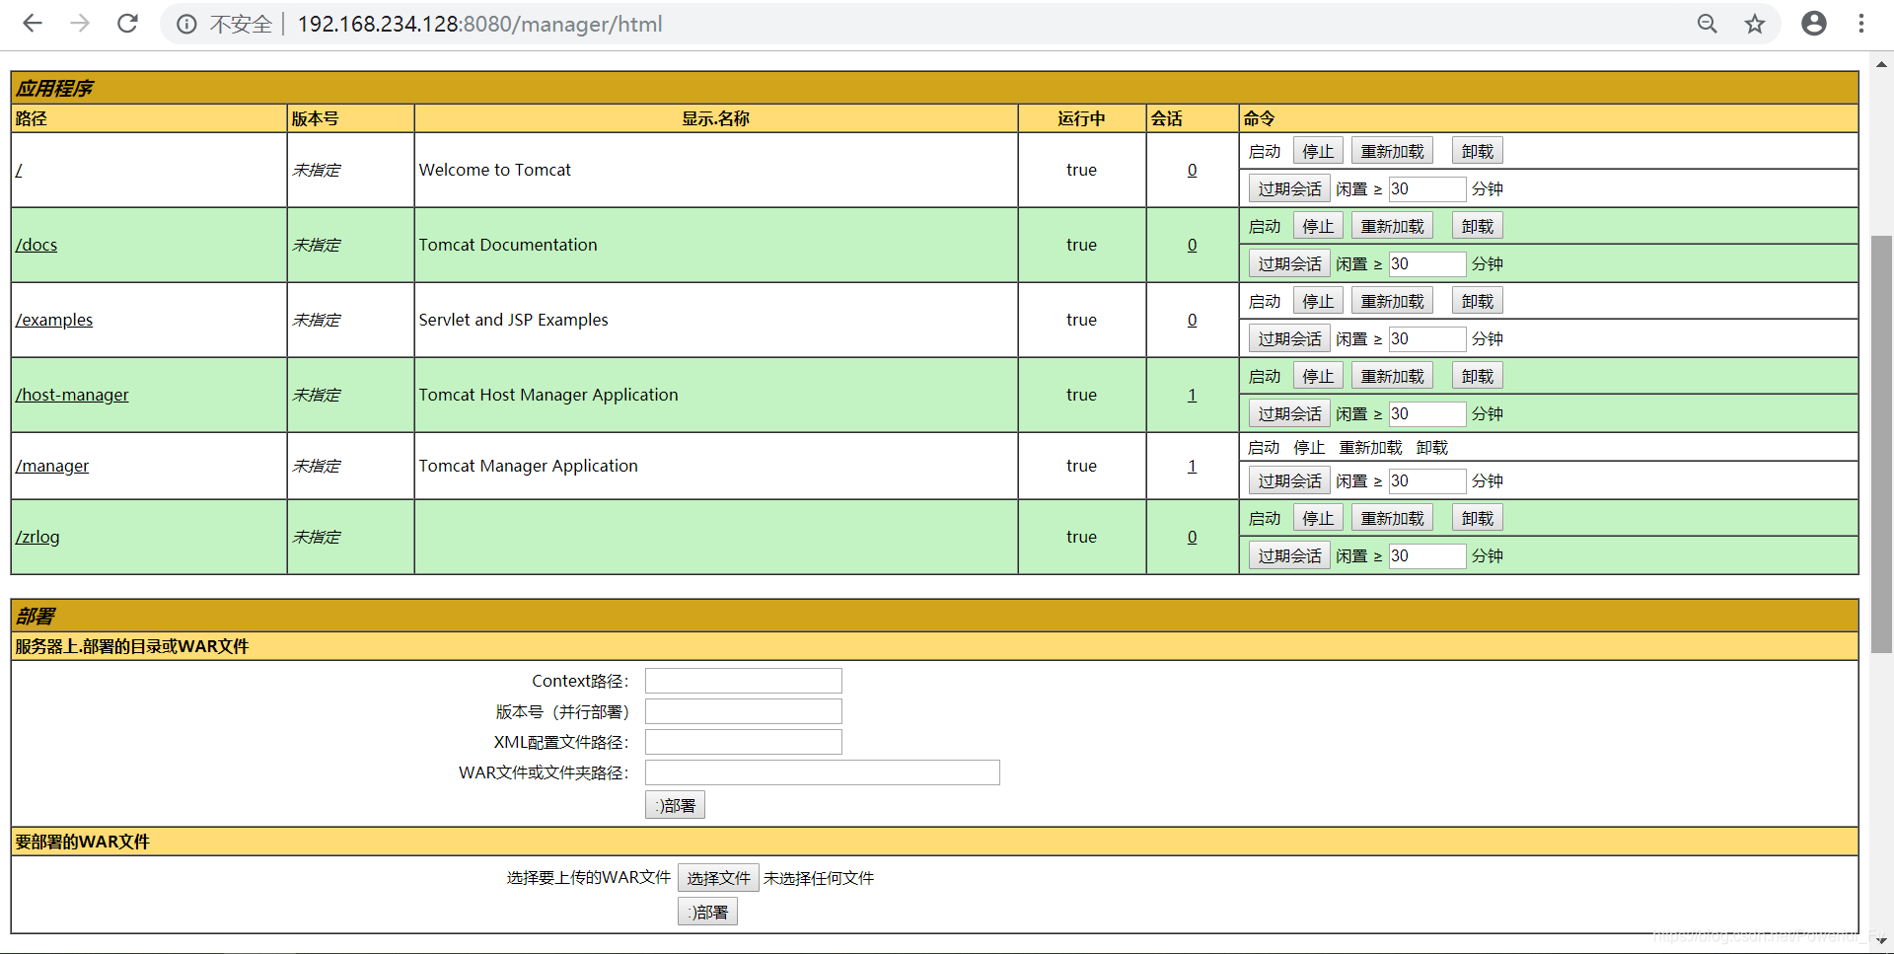The height and width of the screenshot is (954, 1894).
Task: View sessions count for /docs
Action: (1192, 245)
